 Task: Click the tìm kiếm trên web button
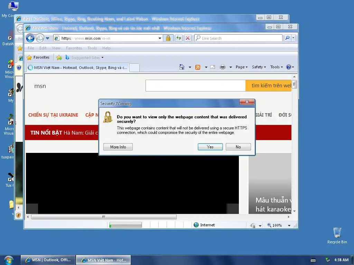(x=268, y=86)
